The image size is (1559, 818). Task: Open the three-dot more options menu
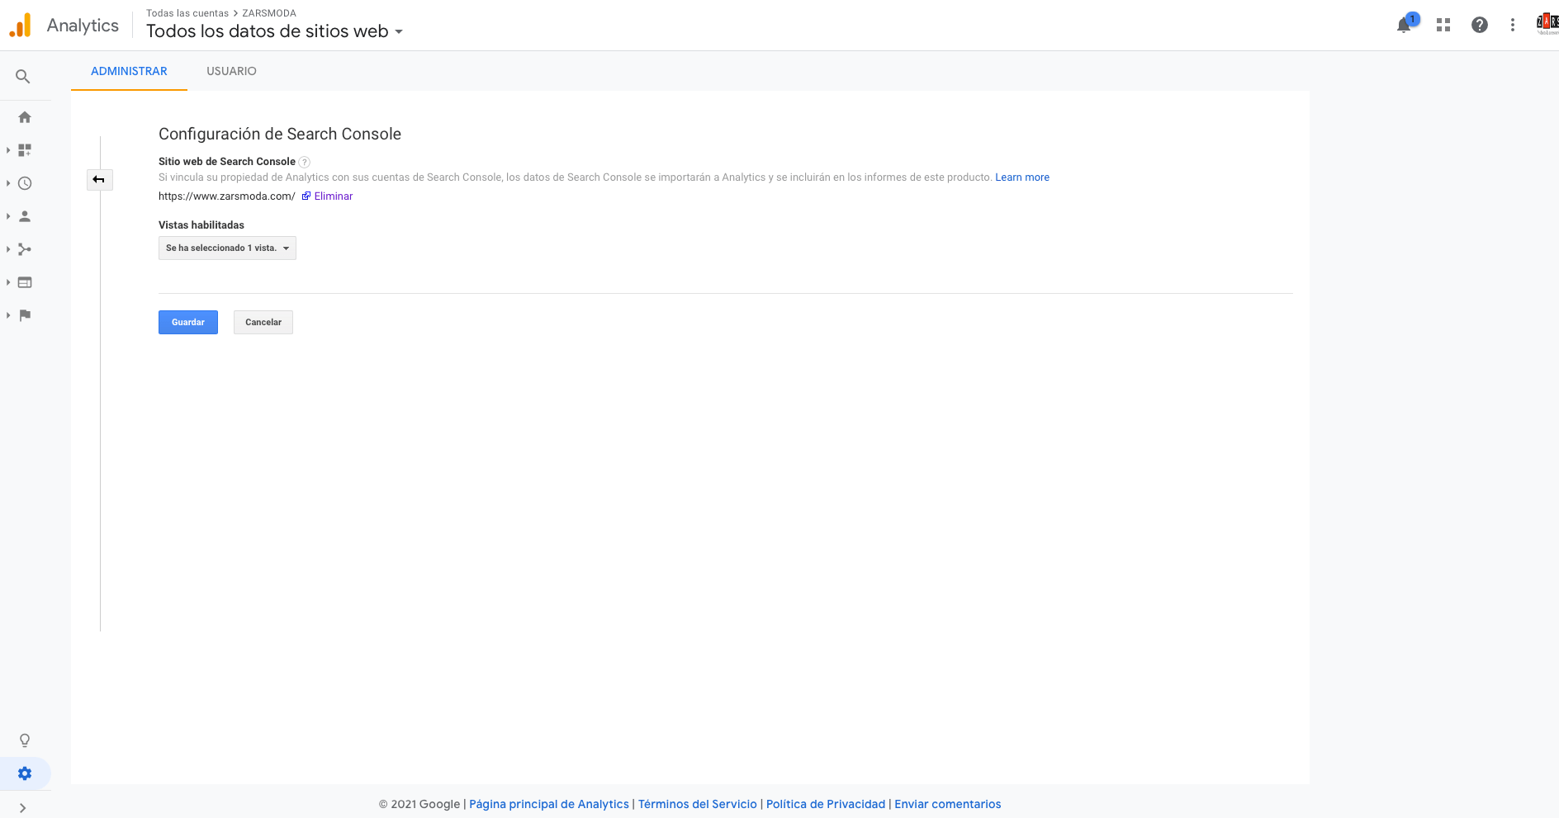tap(1513, 26)
